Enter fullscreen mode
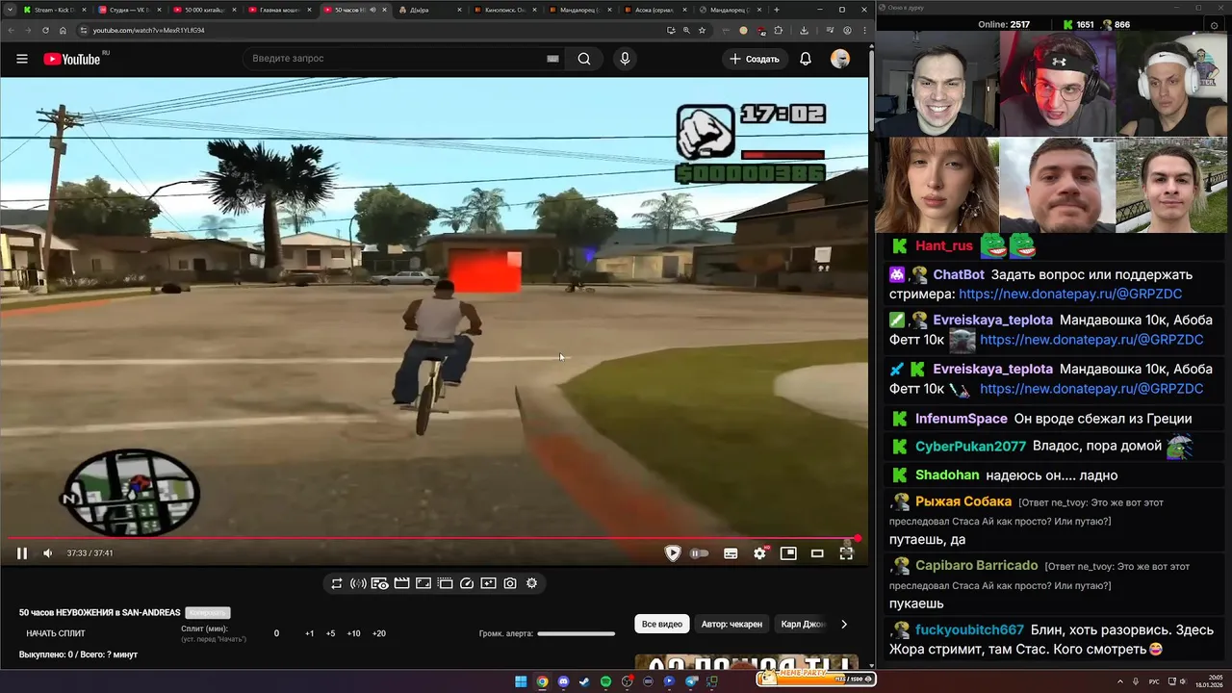This screenshot has height=693, width=1232. point(846,553)
